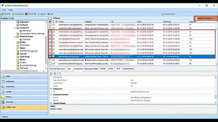Select GSM Notes folder icon
Viewport: 218px width, 122px height.
[x=18, y=45]
